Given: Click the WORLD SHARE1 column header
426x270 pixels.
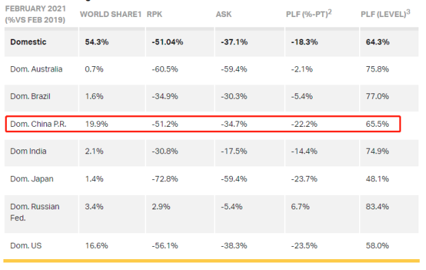Looking at the screenshot, I should pyautogui.click(x=111, y=14).
